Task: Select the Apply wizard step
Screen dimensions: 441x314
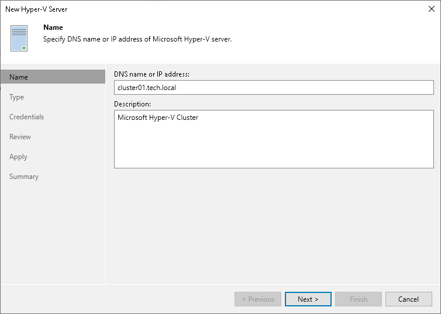Action: coord(18,157)
